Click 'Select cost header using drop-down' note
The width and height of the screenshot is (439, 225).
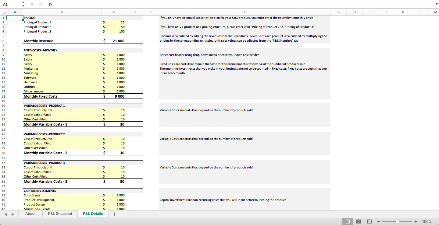209,55
